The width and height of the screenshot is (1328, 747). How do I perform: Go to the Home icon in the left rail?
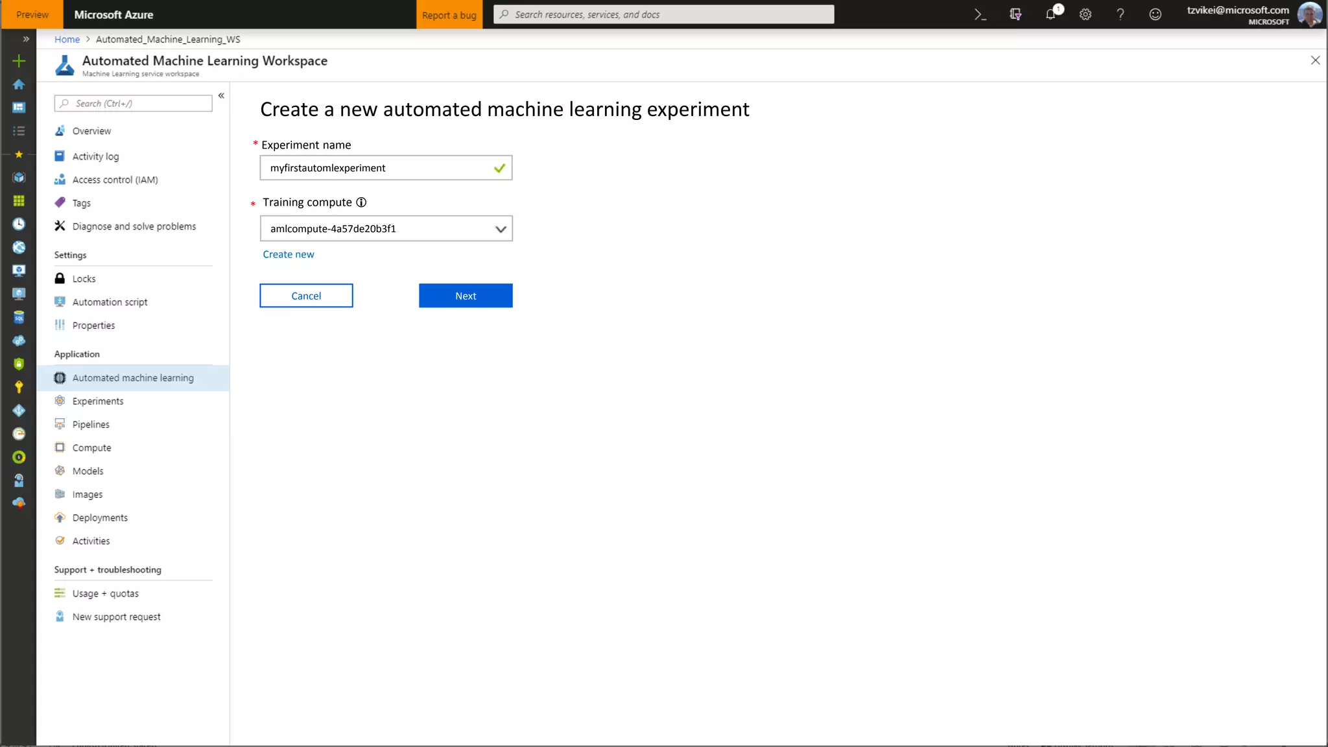point(19,84)
